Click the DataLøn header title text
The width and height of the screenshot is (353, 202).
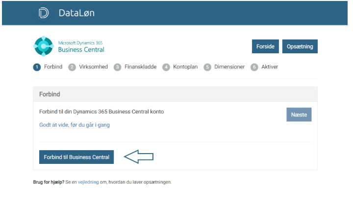(x=76, y=13)
